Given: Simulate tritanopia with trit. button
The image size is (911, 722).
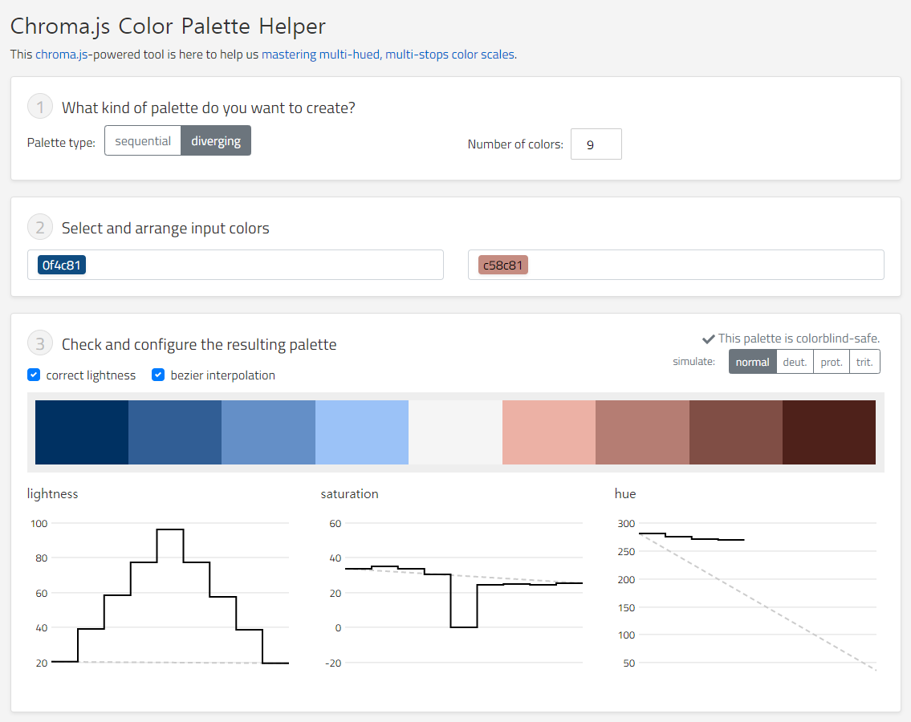Looking at the screenshot, I should [x=864, y=362].
